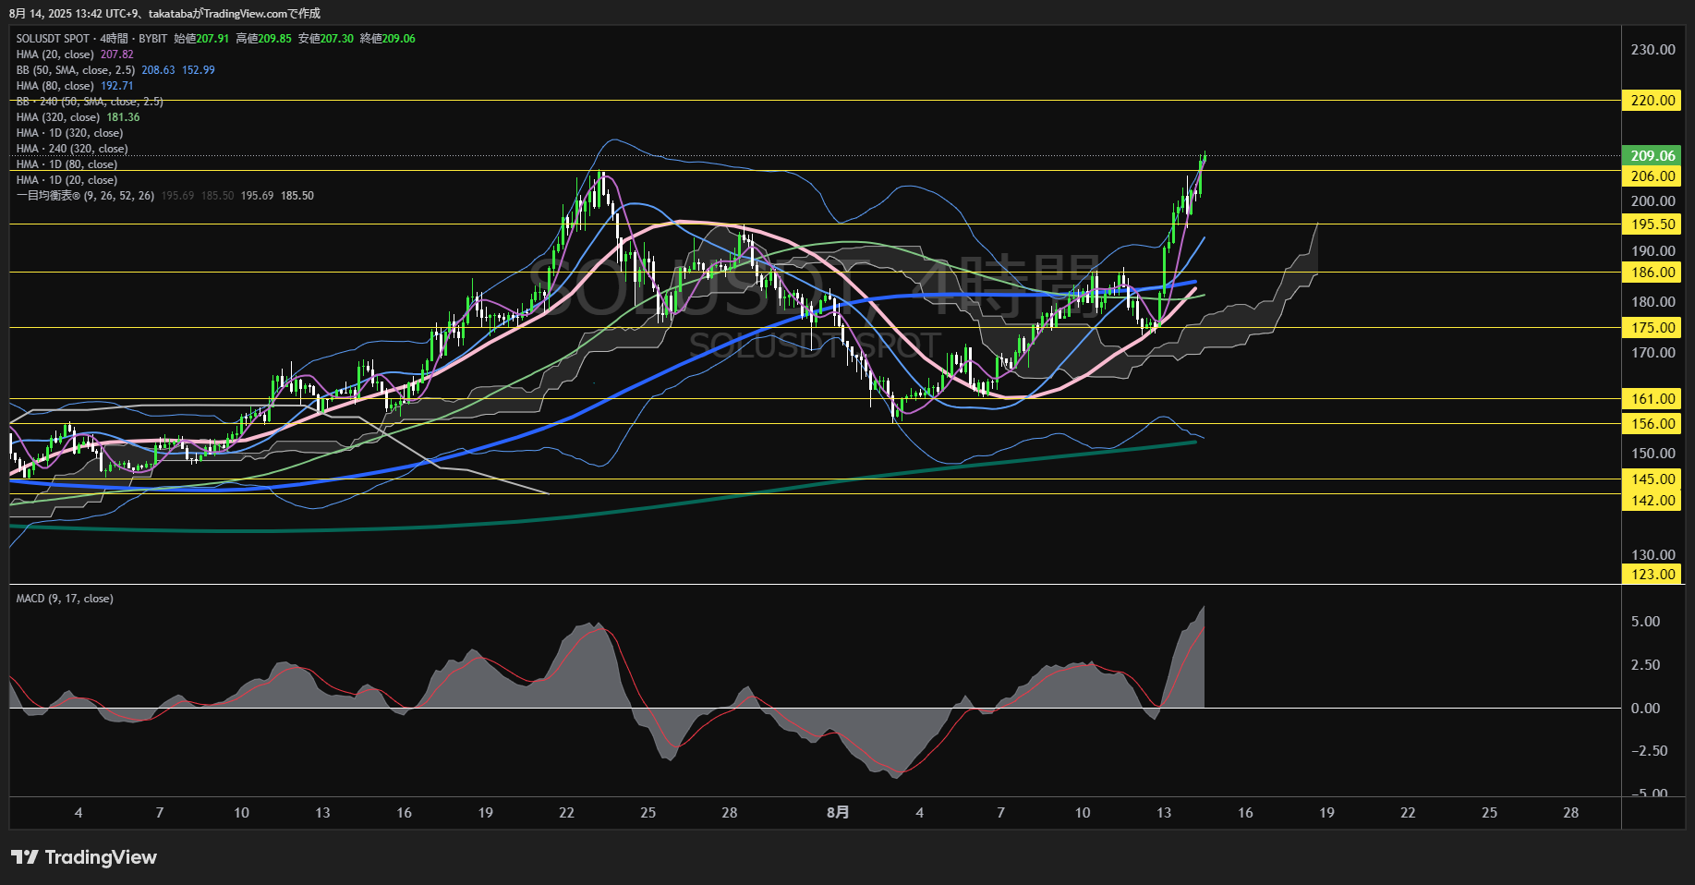Click the green 209.06 current price label
The height and width of the screenshot is (885, 1695).
[x=1653, y=155]
